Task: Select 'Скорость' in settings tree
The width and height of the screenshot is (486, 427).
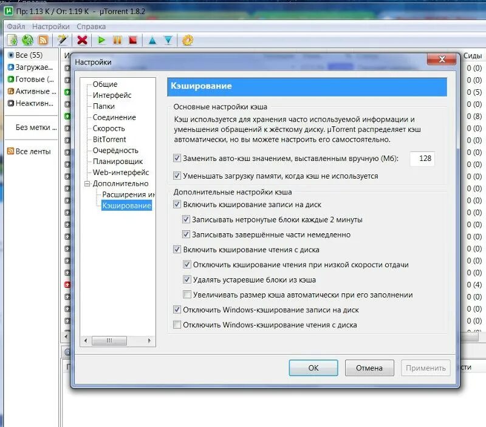Action: point(109,128)
